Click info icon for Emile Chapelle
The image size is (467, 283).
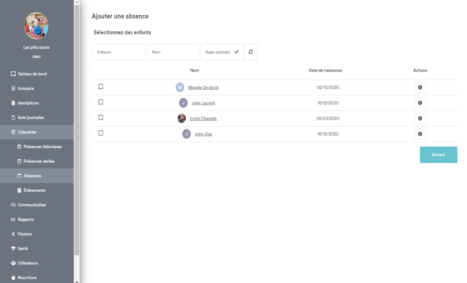(420, 119)
